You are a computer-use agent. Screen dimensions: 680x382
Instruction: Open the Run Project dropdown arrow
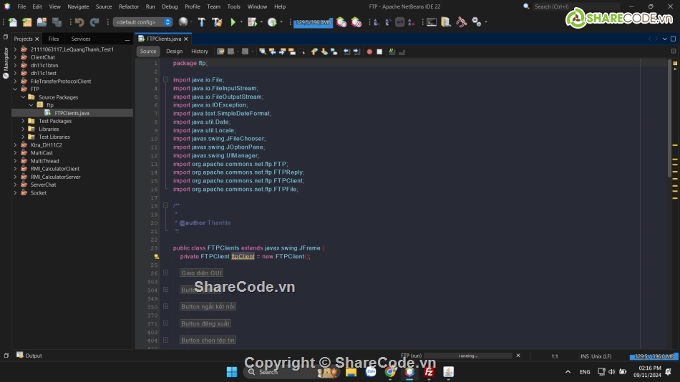pyautogui.click(x=241, y=22)
